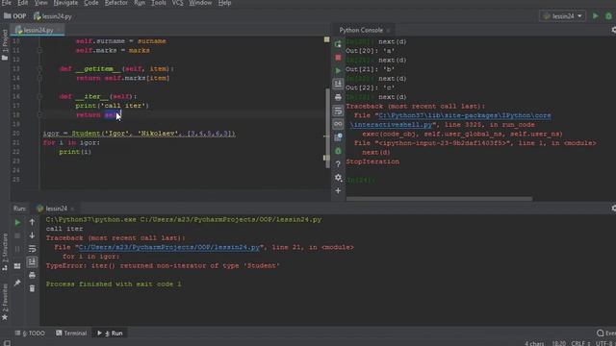Image resolution: width=616 pixels, height=346 pixels.
Task: Clear Run output with trash icon
Action: (x=32, y=288)
